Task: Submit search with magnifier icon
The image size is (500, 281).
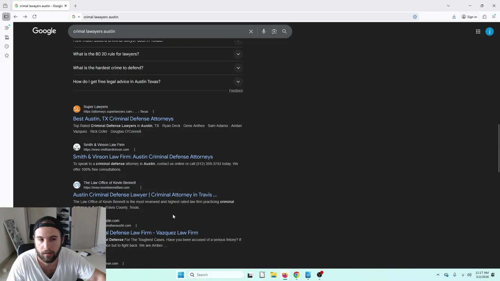Action: 284,32
